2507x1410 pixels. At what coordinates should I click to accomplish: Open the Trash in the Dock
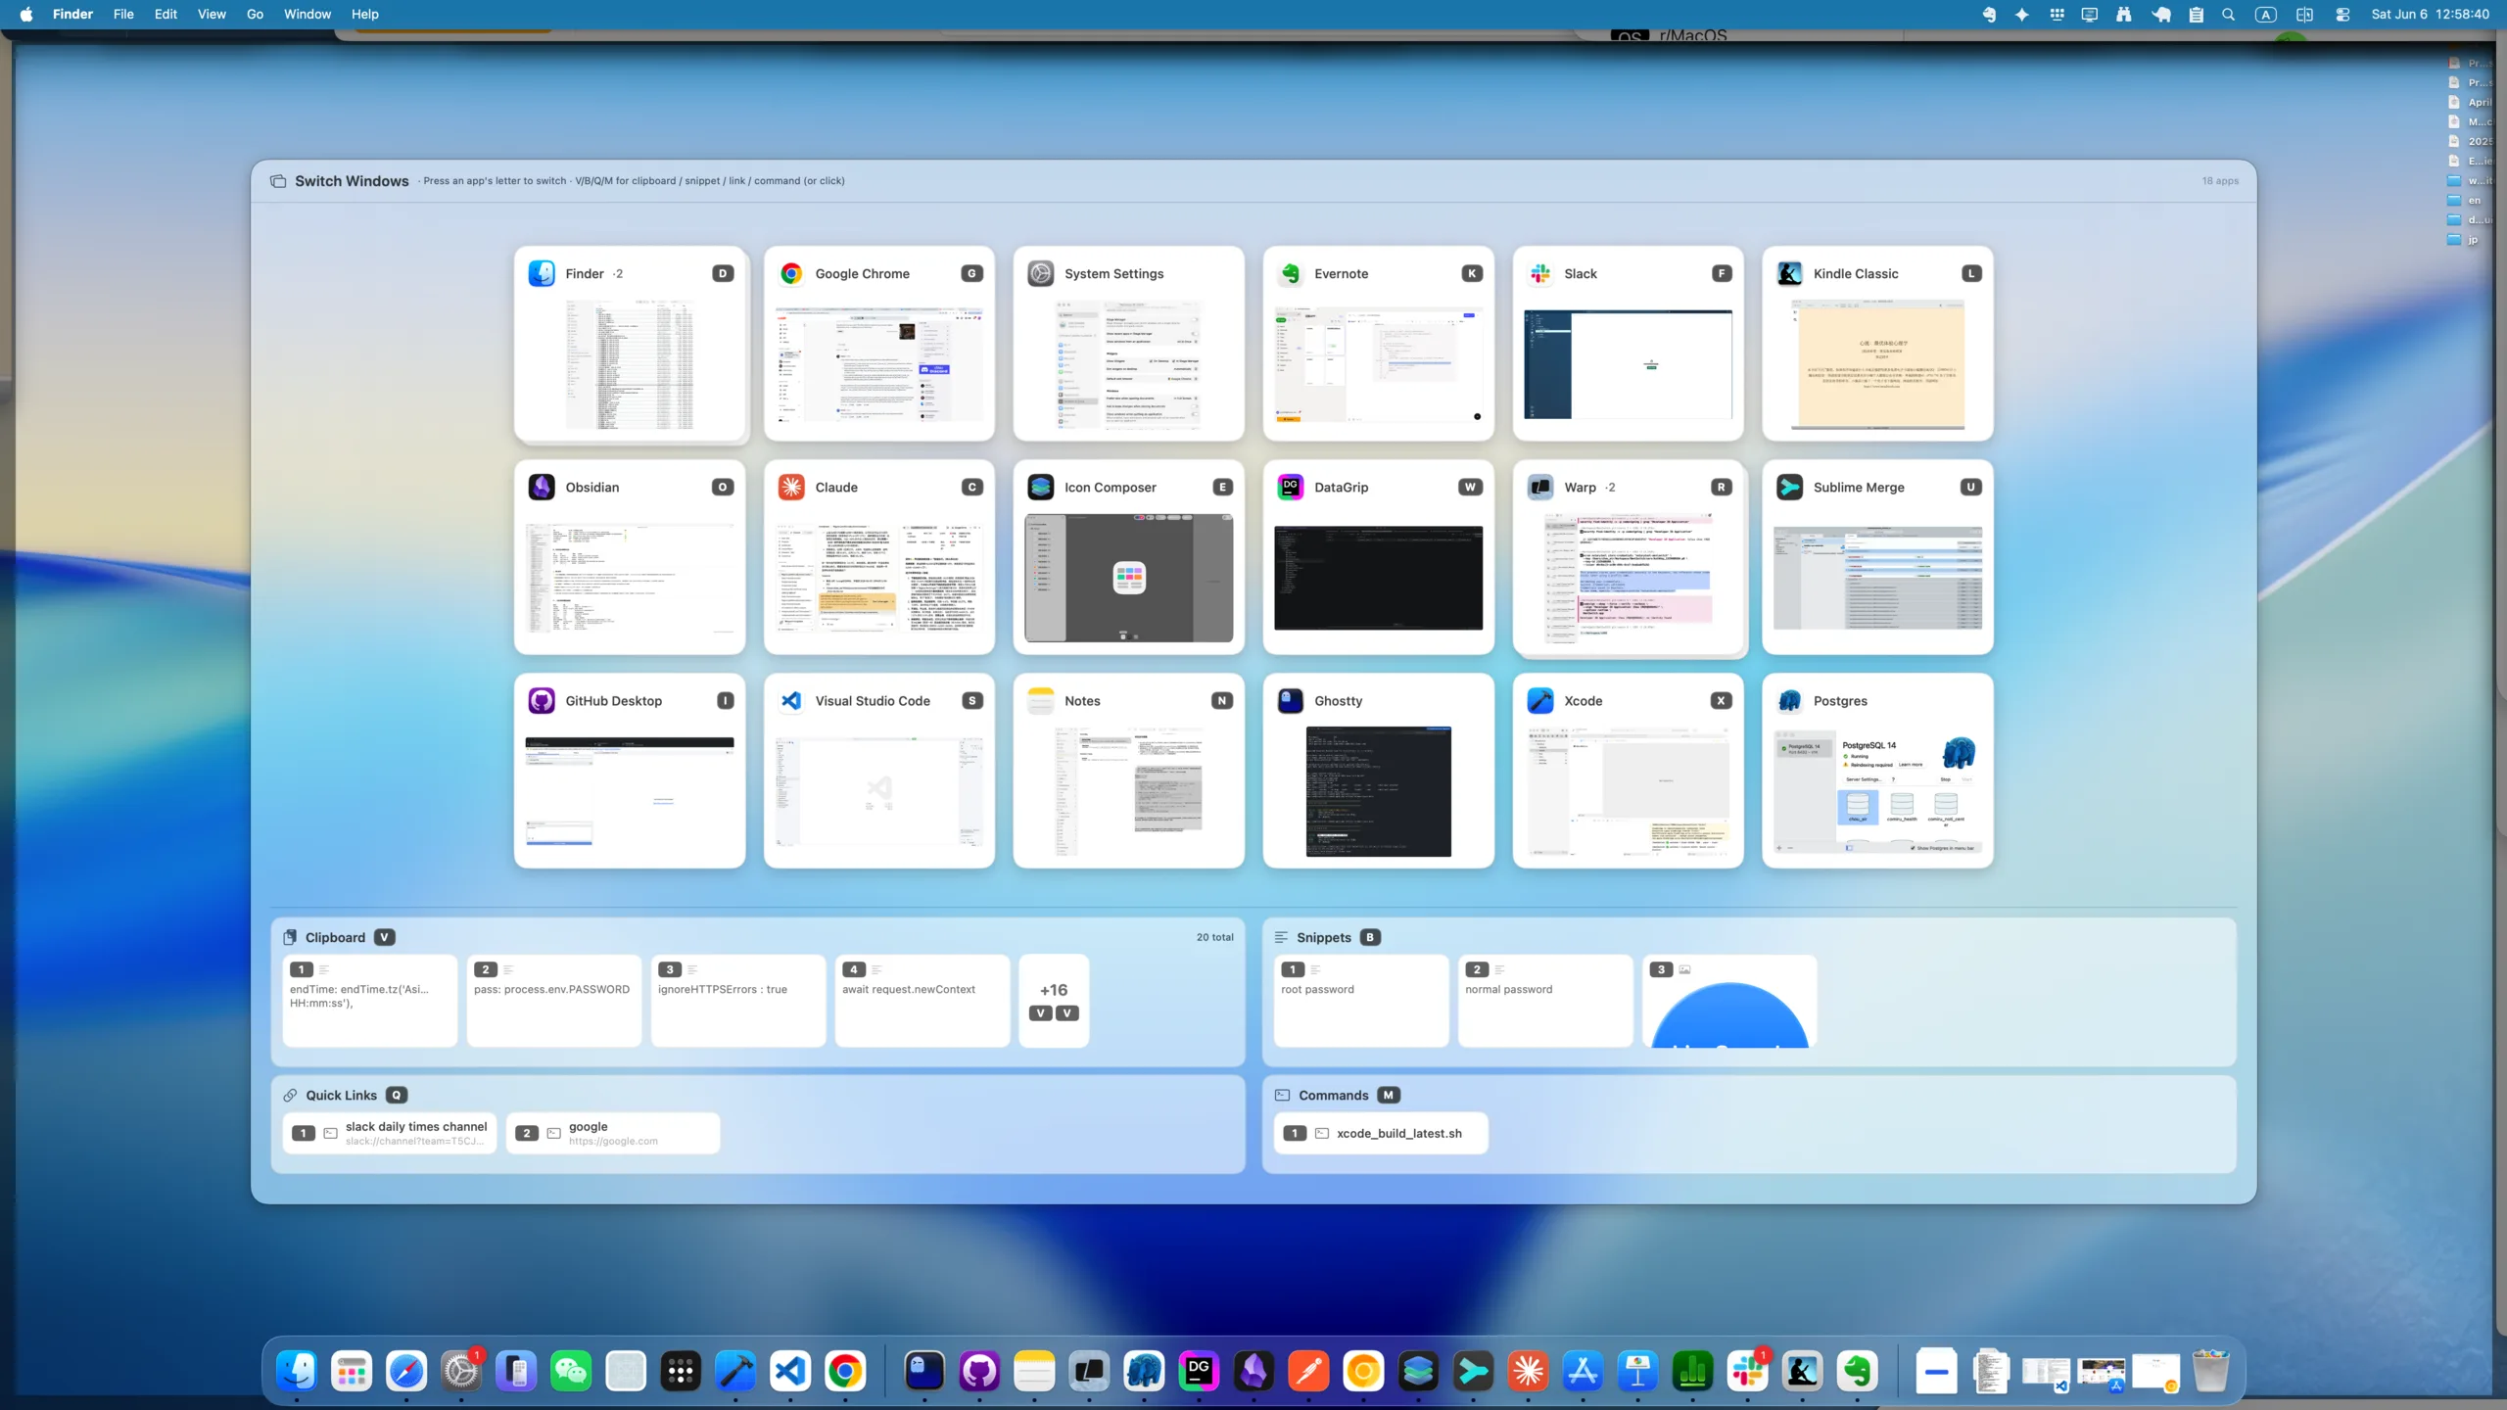click(2210, 1371)
